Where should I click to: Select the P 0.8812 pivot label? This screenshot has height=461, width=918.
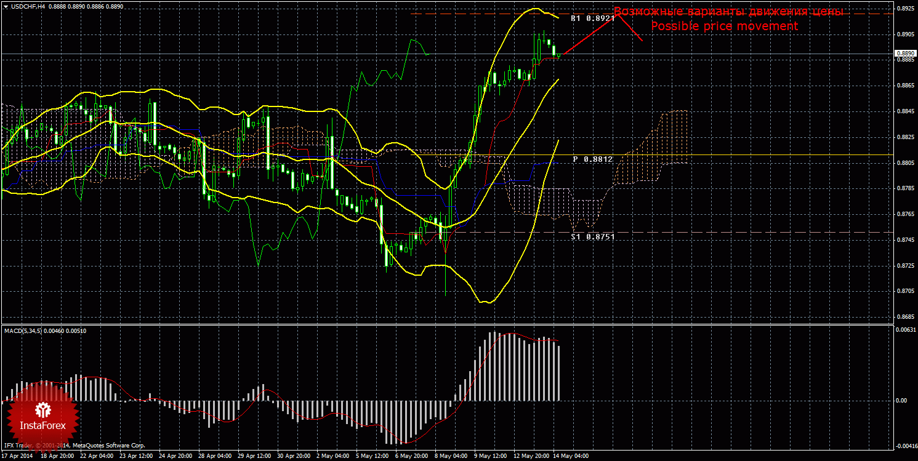[592, 159]
